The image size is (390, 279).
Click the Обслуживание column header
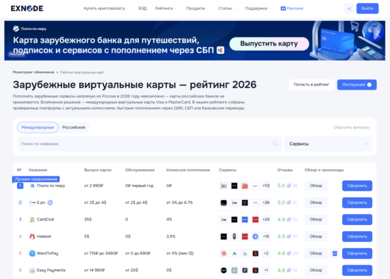point(140,170)
